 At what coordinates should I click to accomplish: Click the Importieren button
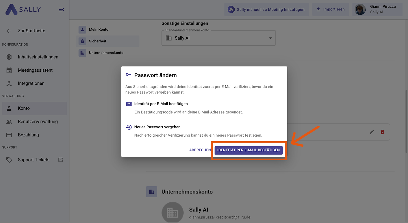tap(331, 10)
